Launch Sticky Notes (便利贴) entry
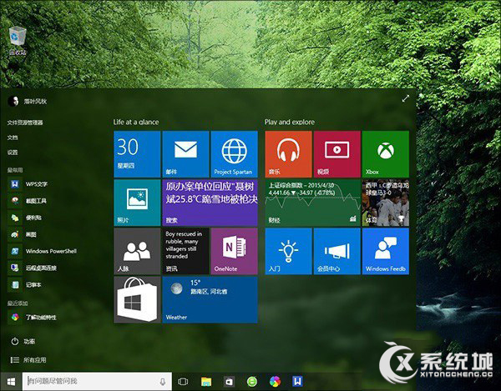Screen dimensions: 501x391 (x=25, y=218)
